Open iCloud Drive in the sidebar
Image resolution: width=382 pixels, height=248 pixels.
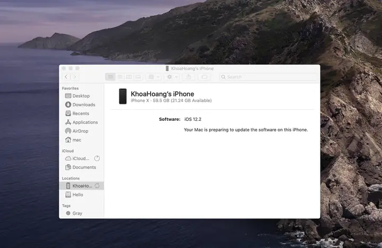click(77, 158)
